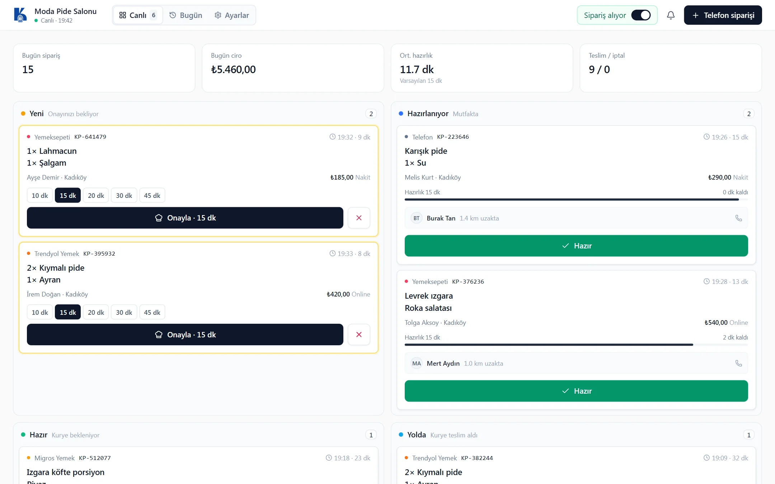Open the notifications bell

(x=671, y=15)
